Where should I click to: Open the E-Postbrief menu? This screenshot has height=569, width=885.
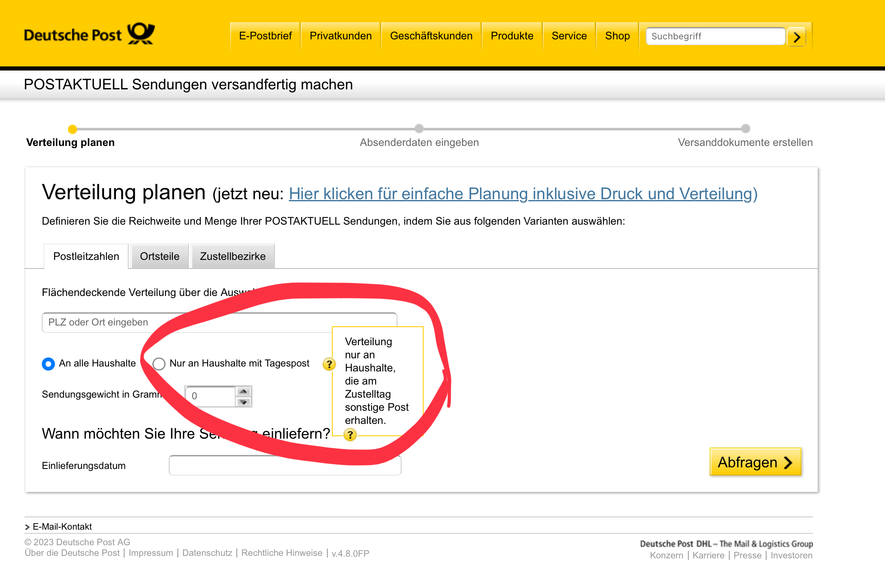tap(265, 36)
